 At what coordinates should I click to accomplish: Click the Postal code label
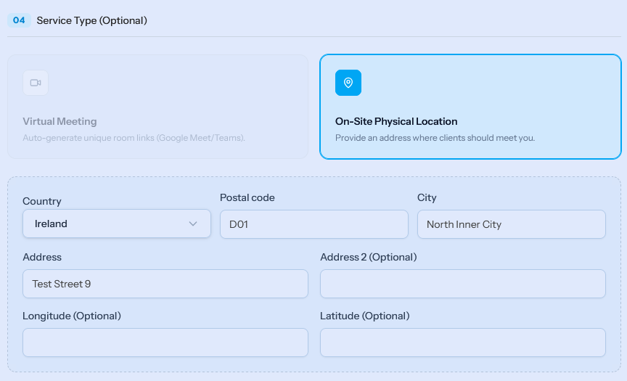(247, 198)
